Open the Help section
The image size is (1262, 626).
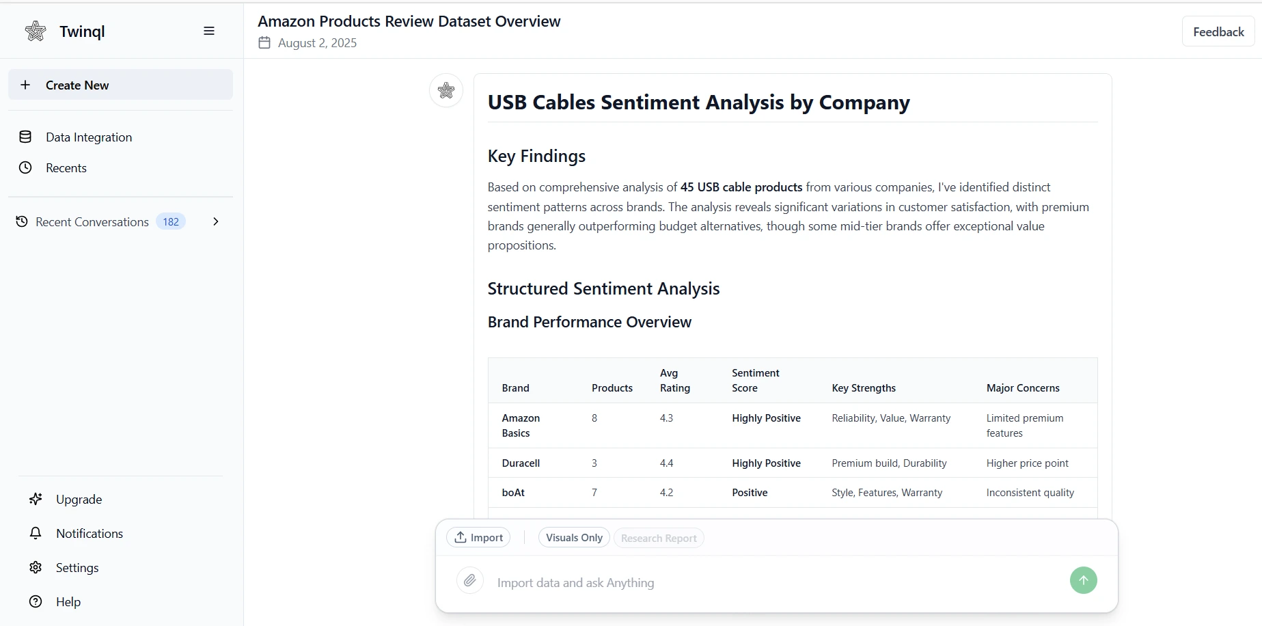[x=35, y=602]
